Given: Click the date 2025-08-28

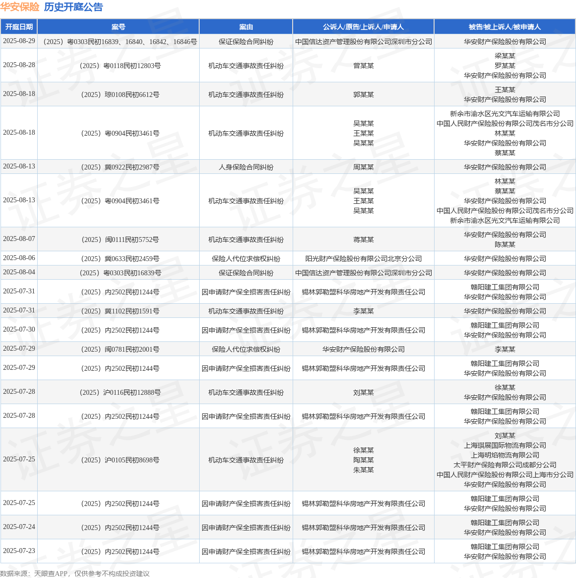Looking at the screenshot, I should click(19, 65).
